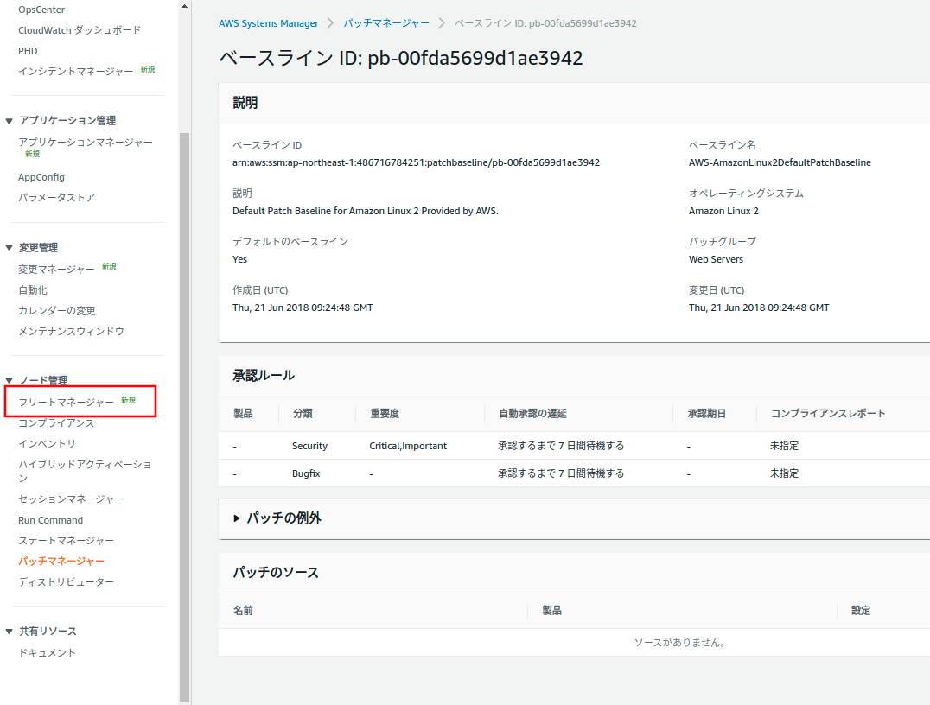Image resolution: width=930 pixels, height=705 pixels.
Task: Click the 変更日 timestamp value
Action: coord(759,308)
